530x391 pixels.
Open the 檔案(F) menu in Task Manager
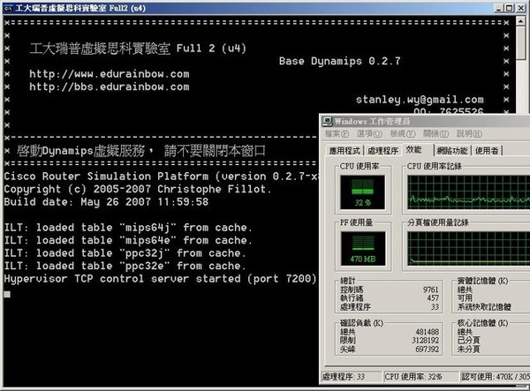tap(337, 133)
